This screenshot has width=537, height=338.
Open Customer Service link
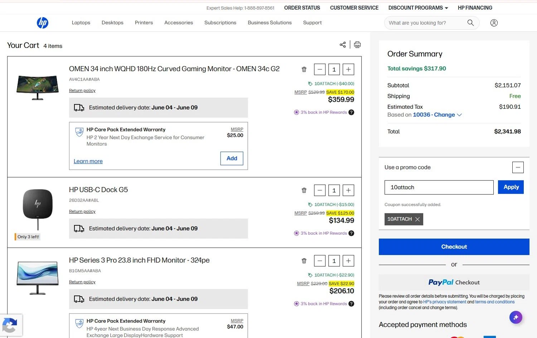tap(354, 8)
